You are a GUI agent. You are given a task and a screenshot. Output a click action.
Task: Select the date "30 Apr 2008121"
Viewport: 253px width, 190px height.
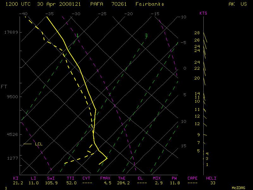point(59,4)
